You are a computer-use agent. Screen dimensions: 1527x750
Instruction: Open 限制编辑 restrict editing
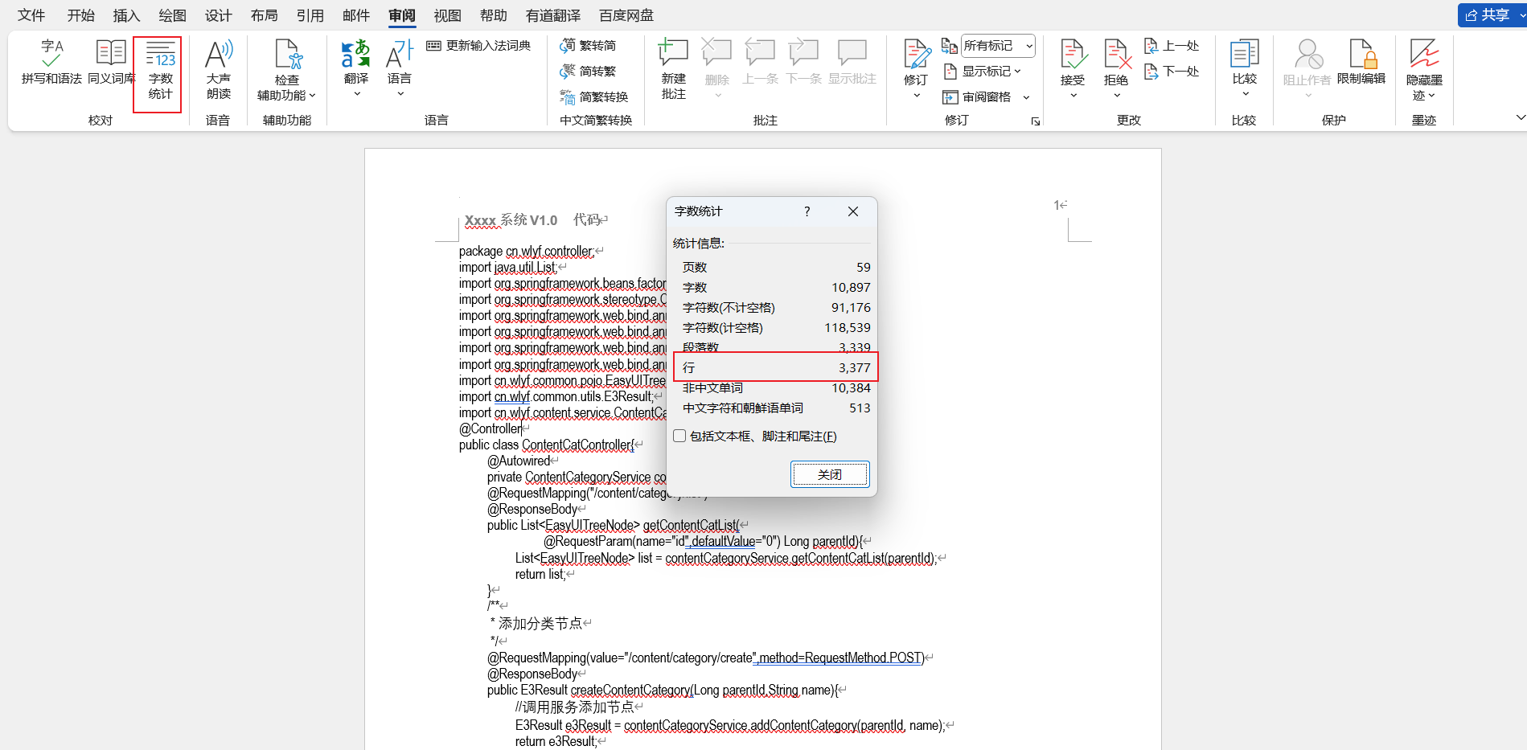pos(1361,63)
